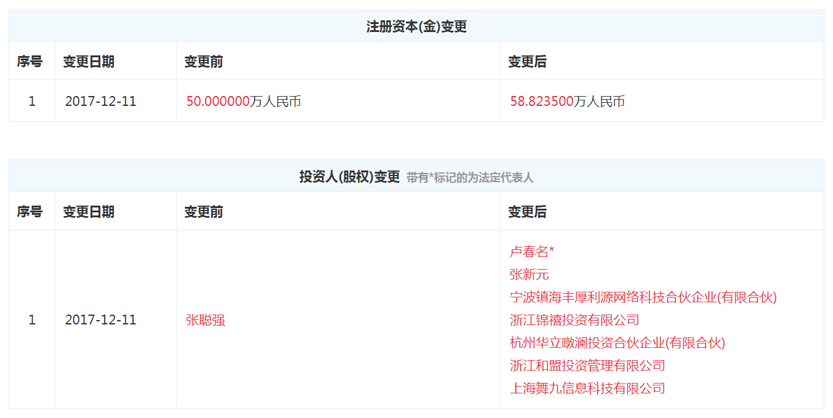Click 变更前 header in investor change table
833x418 pixels.
203,212
